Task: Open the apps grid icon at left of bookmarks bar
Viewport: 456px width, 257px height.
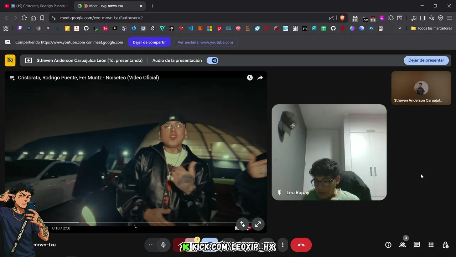Action: 6,28
